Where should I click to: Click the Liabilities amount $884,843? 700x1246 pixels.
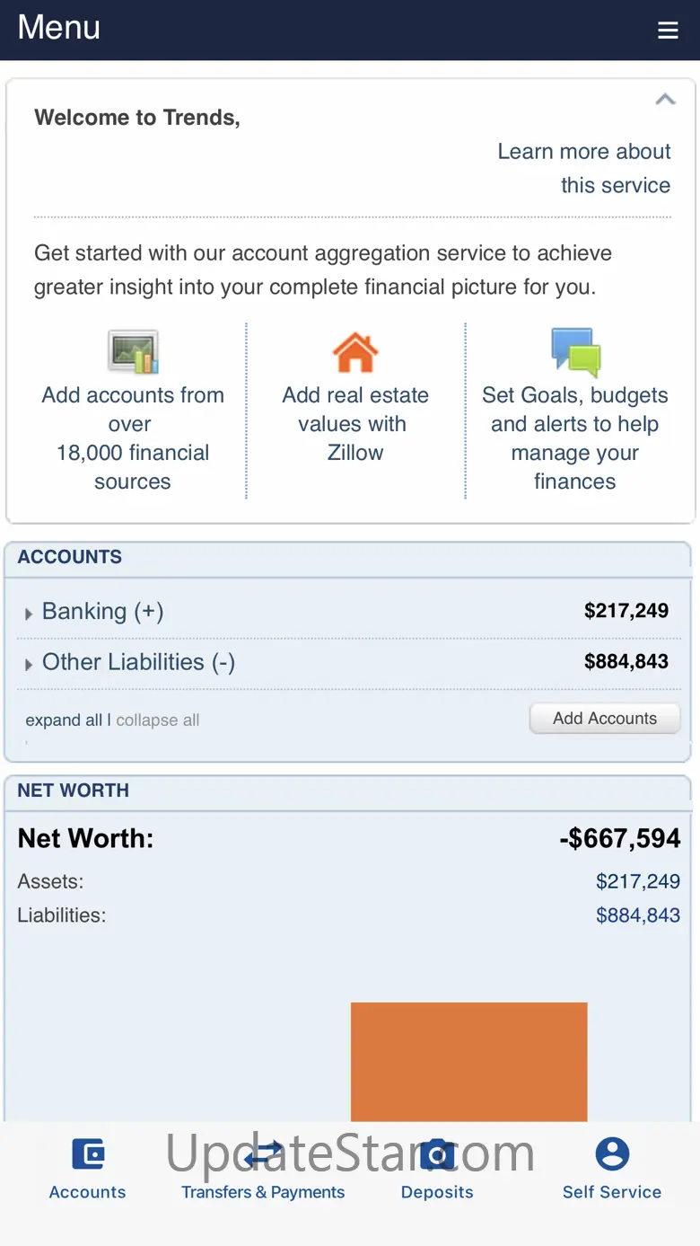(638, 916)
